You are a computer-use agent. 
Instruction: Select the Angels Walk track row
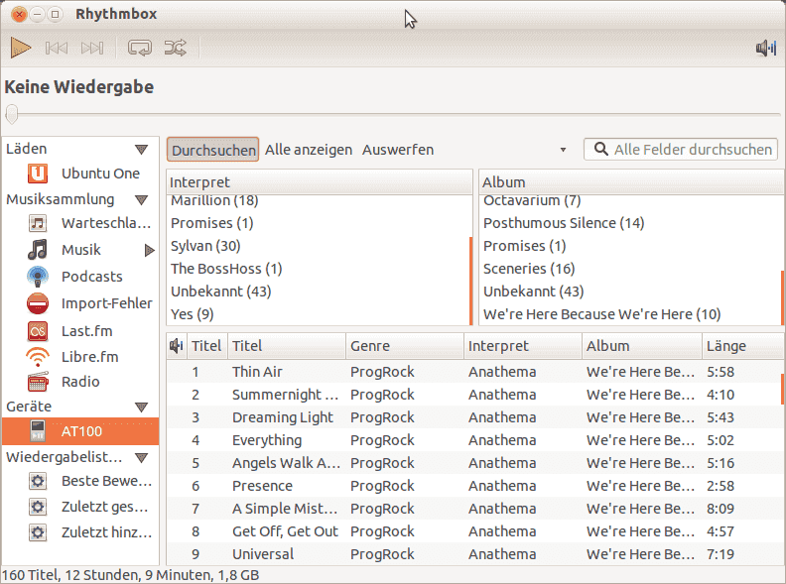coord(473,463)
